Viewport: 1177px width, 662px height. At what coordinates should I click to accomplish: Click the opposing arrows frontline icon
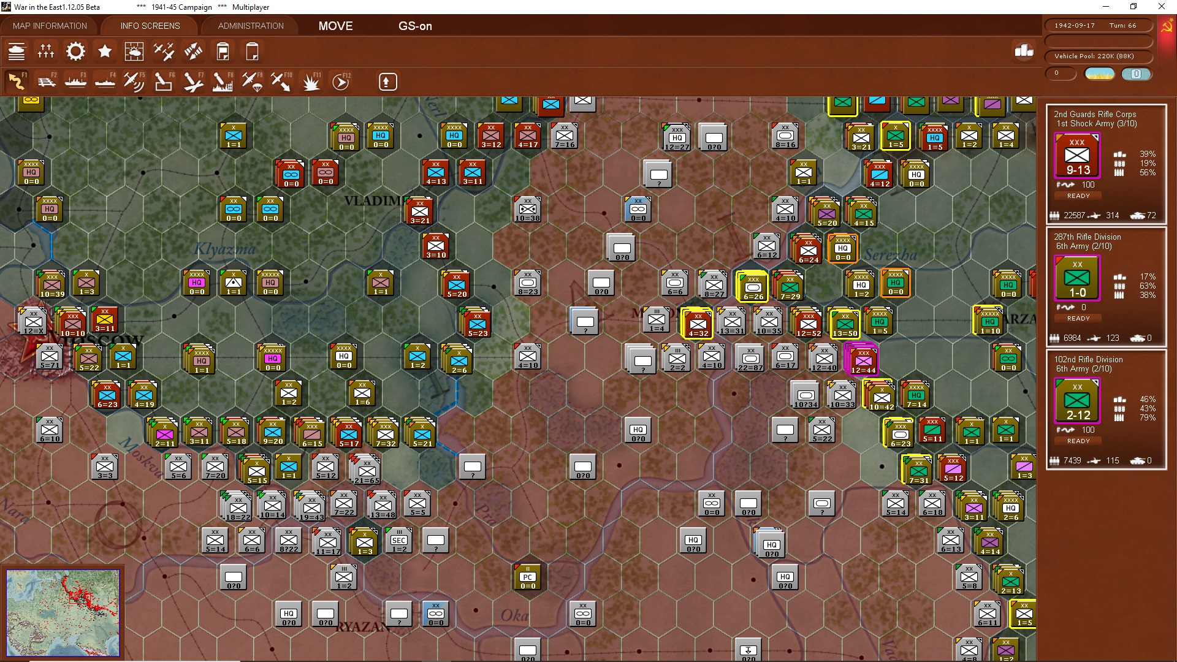tap(193, 51)
